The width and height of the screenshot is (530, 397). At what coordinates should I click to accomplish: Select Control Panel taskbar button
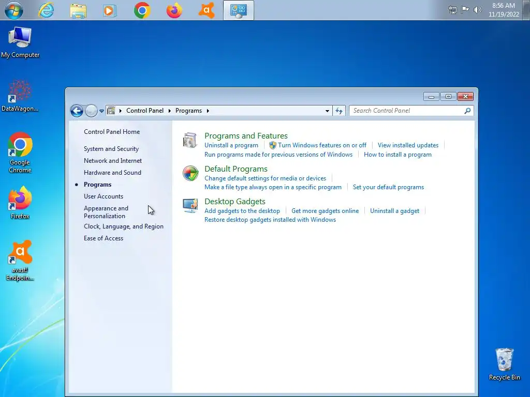(238, 10)
